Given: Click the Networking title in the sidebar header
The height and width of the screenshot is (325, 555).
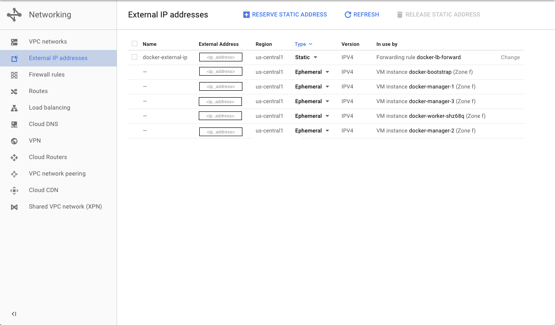Looking at the screenshot, I should [50, 15].
